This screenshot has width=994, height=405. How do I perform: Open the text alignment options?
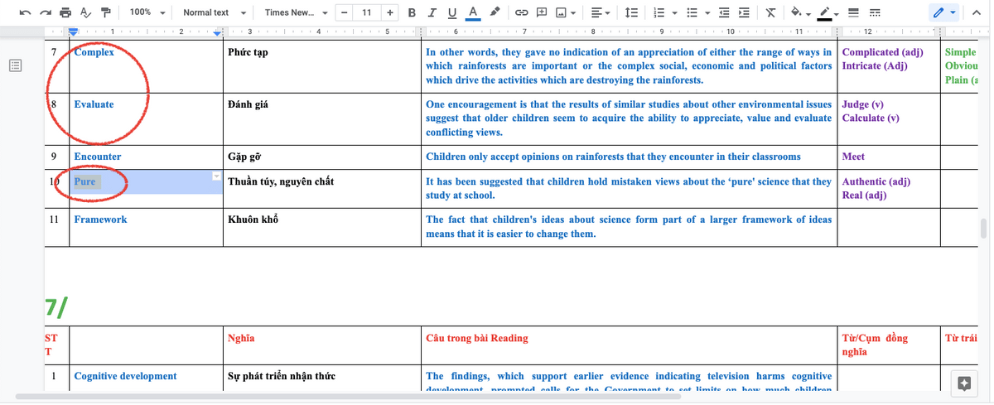pyautogui.click(x=599, y=13)
